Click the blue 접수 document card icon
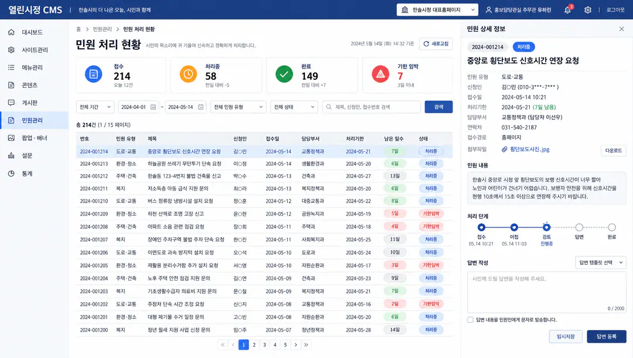 pos(93,74)
